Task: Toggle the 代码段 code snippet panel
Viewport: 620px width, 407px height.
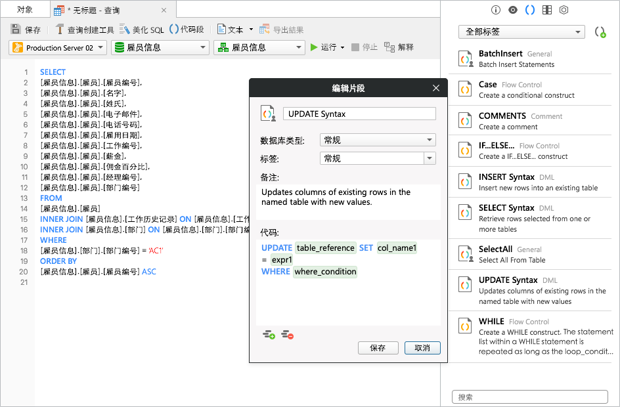Action: [x=187, y=30]
